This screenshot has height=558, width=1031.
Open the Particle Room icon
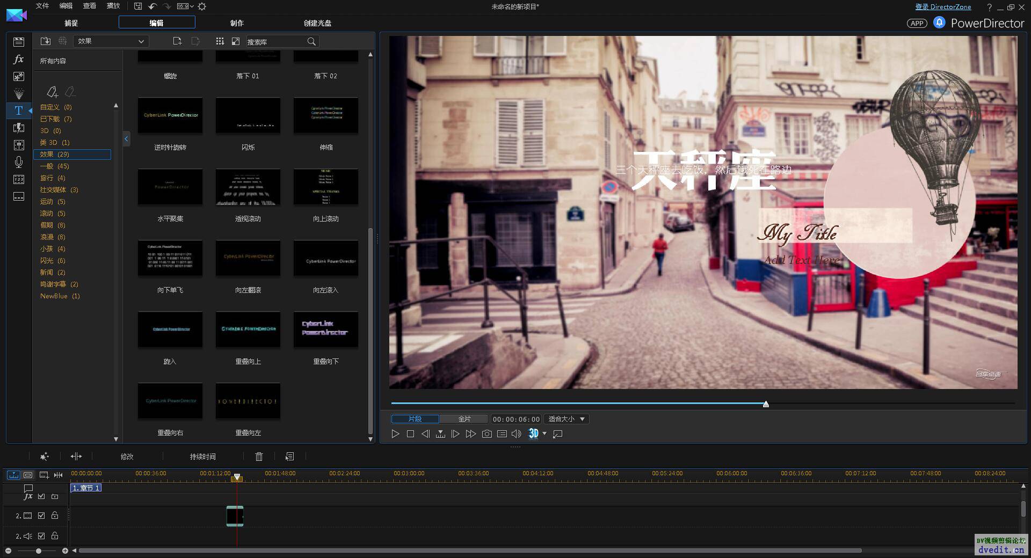19,93
